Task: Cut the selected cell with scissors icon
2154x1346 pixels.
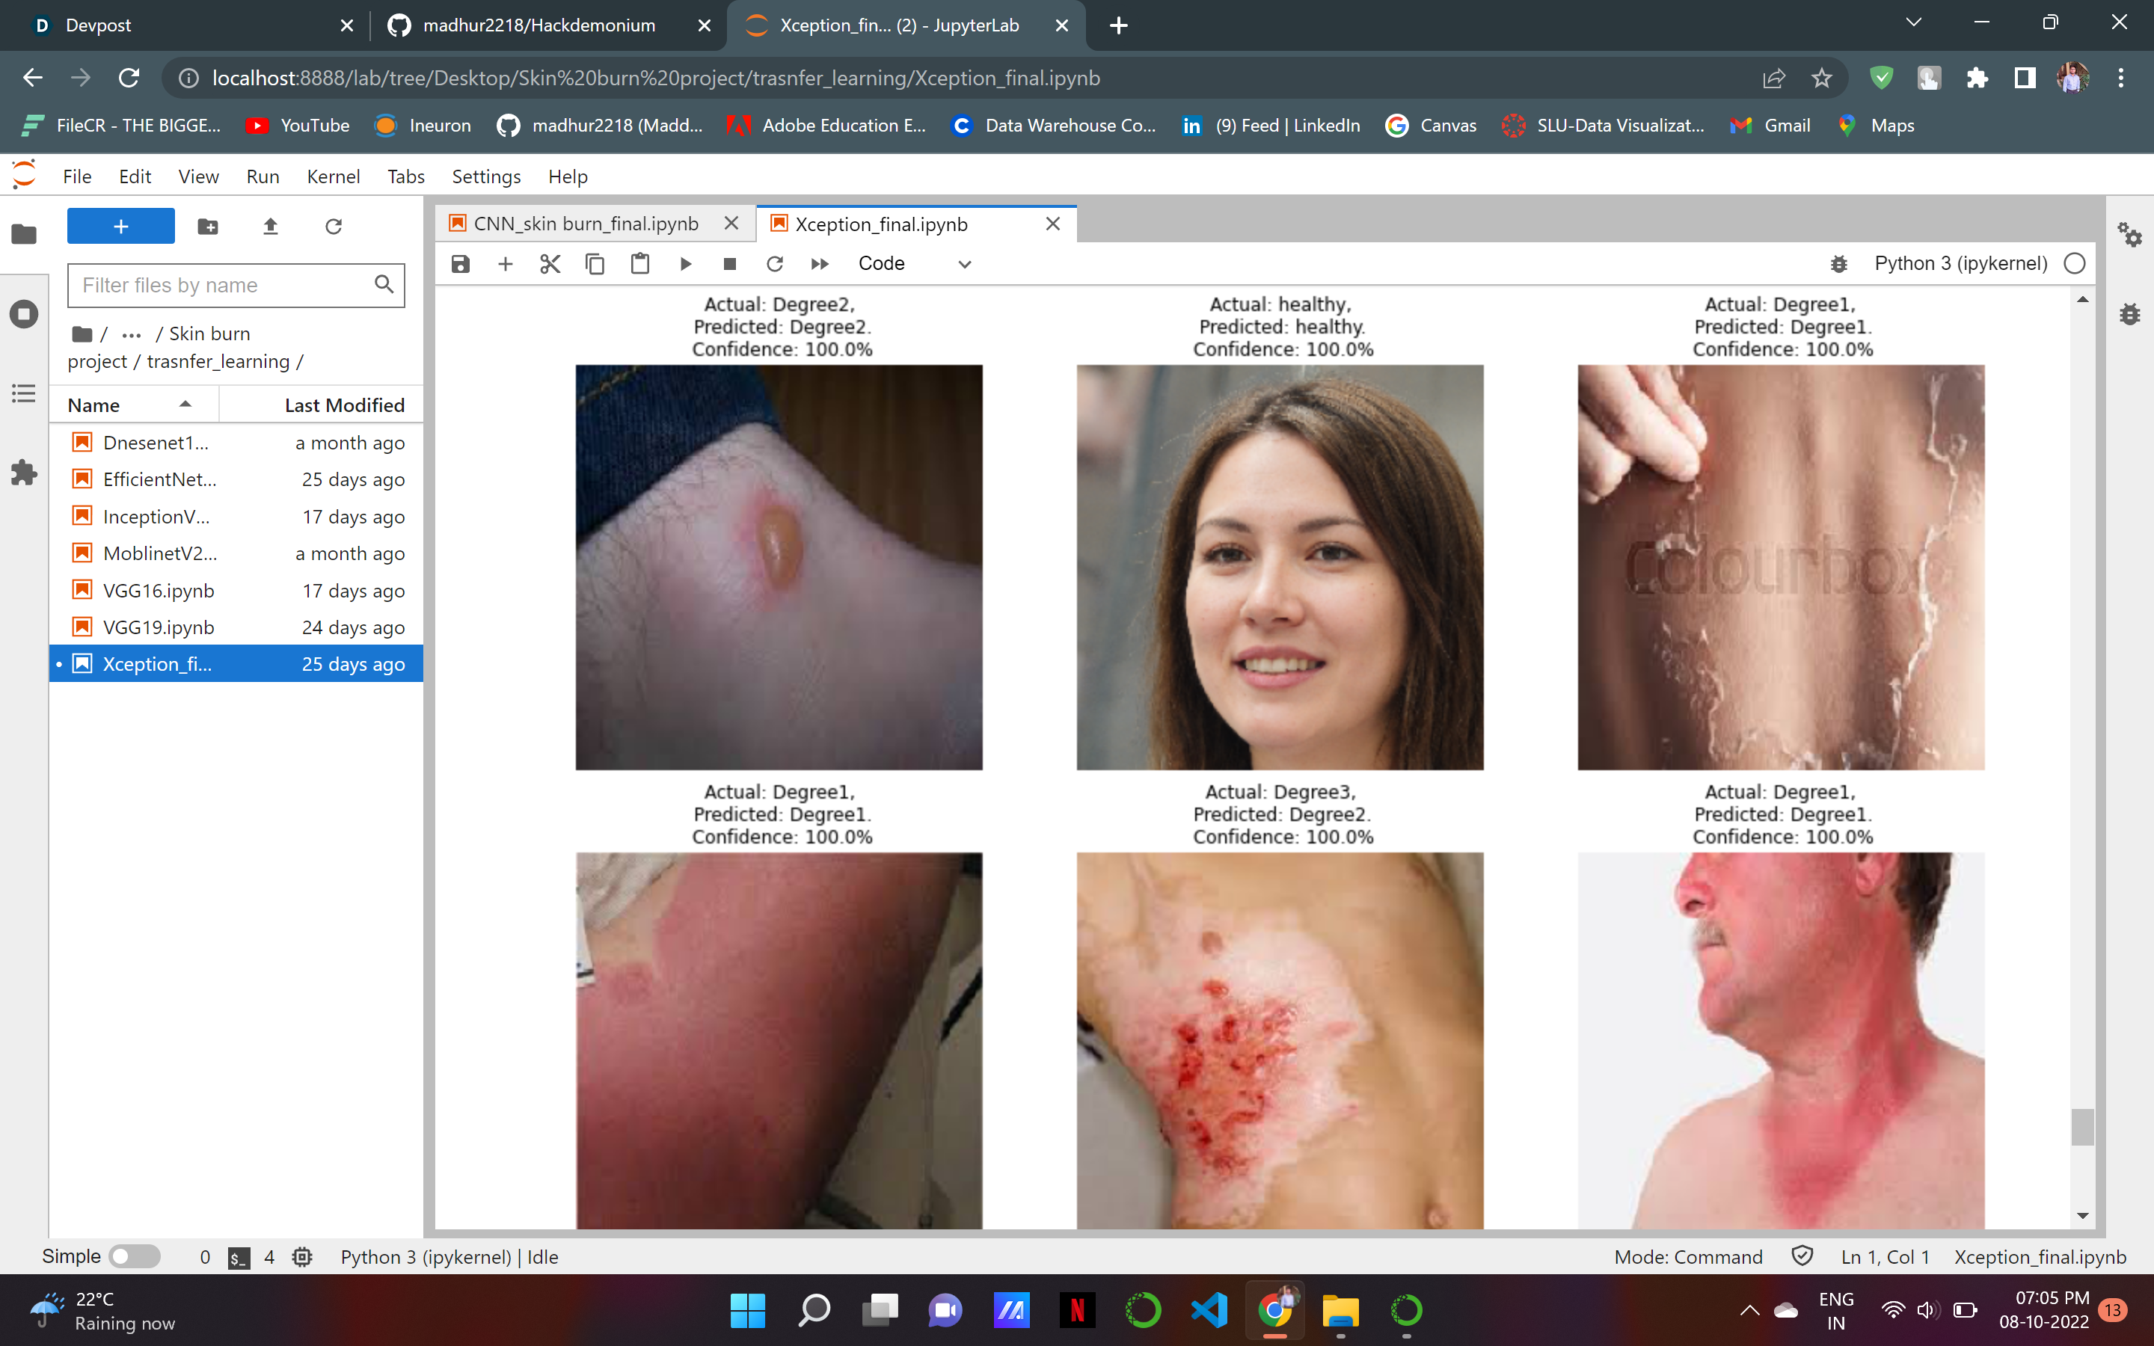Action: (550, 263)
